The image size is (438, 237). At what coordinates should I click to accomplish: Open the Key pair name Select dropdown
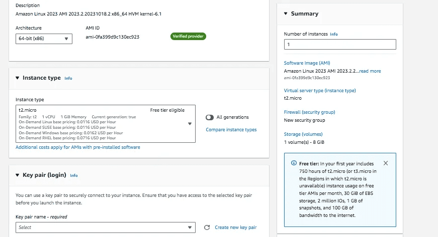point(106,227)
